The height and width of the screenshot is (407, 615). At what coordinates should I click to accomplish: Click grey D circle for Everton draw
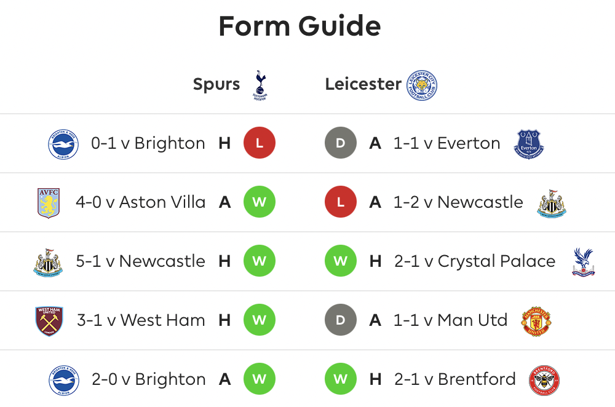pos(341,143)
